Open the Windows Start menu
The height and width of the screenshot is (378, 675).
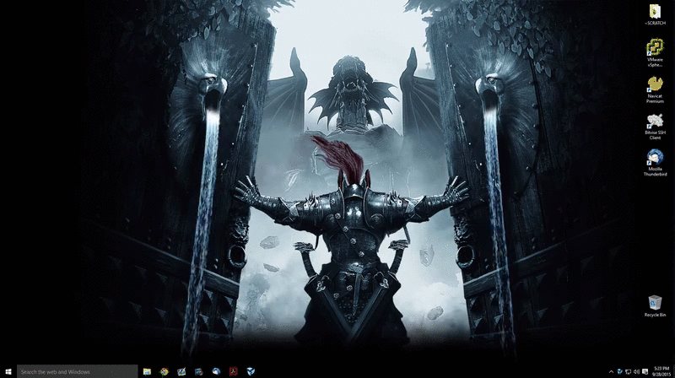[x=8, y=371]
